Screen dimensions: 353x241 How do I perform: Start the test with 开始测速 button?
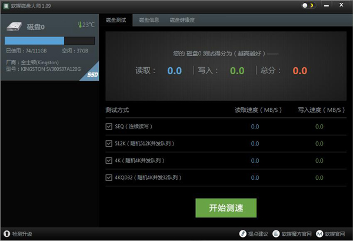(226, 208)
